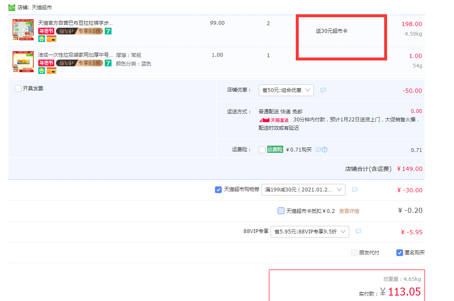Uncheck 天猫超市购物券 checkbox

[218, 189]
